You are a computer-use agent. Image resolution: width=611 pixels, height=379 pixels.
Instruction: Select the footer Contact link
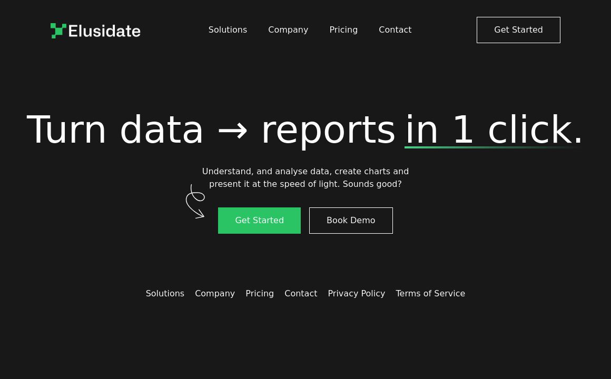301,294
